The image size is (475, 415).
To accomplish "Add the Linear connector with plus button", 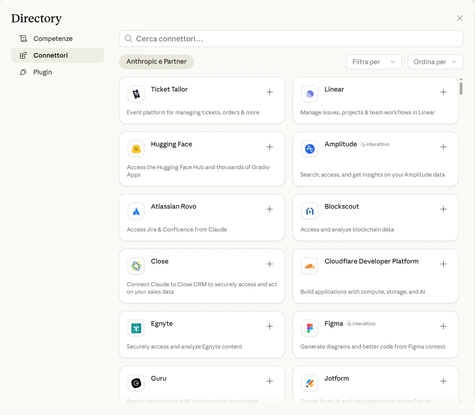I will [x=443, y=92].
